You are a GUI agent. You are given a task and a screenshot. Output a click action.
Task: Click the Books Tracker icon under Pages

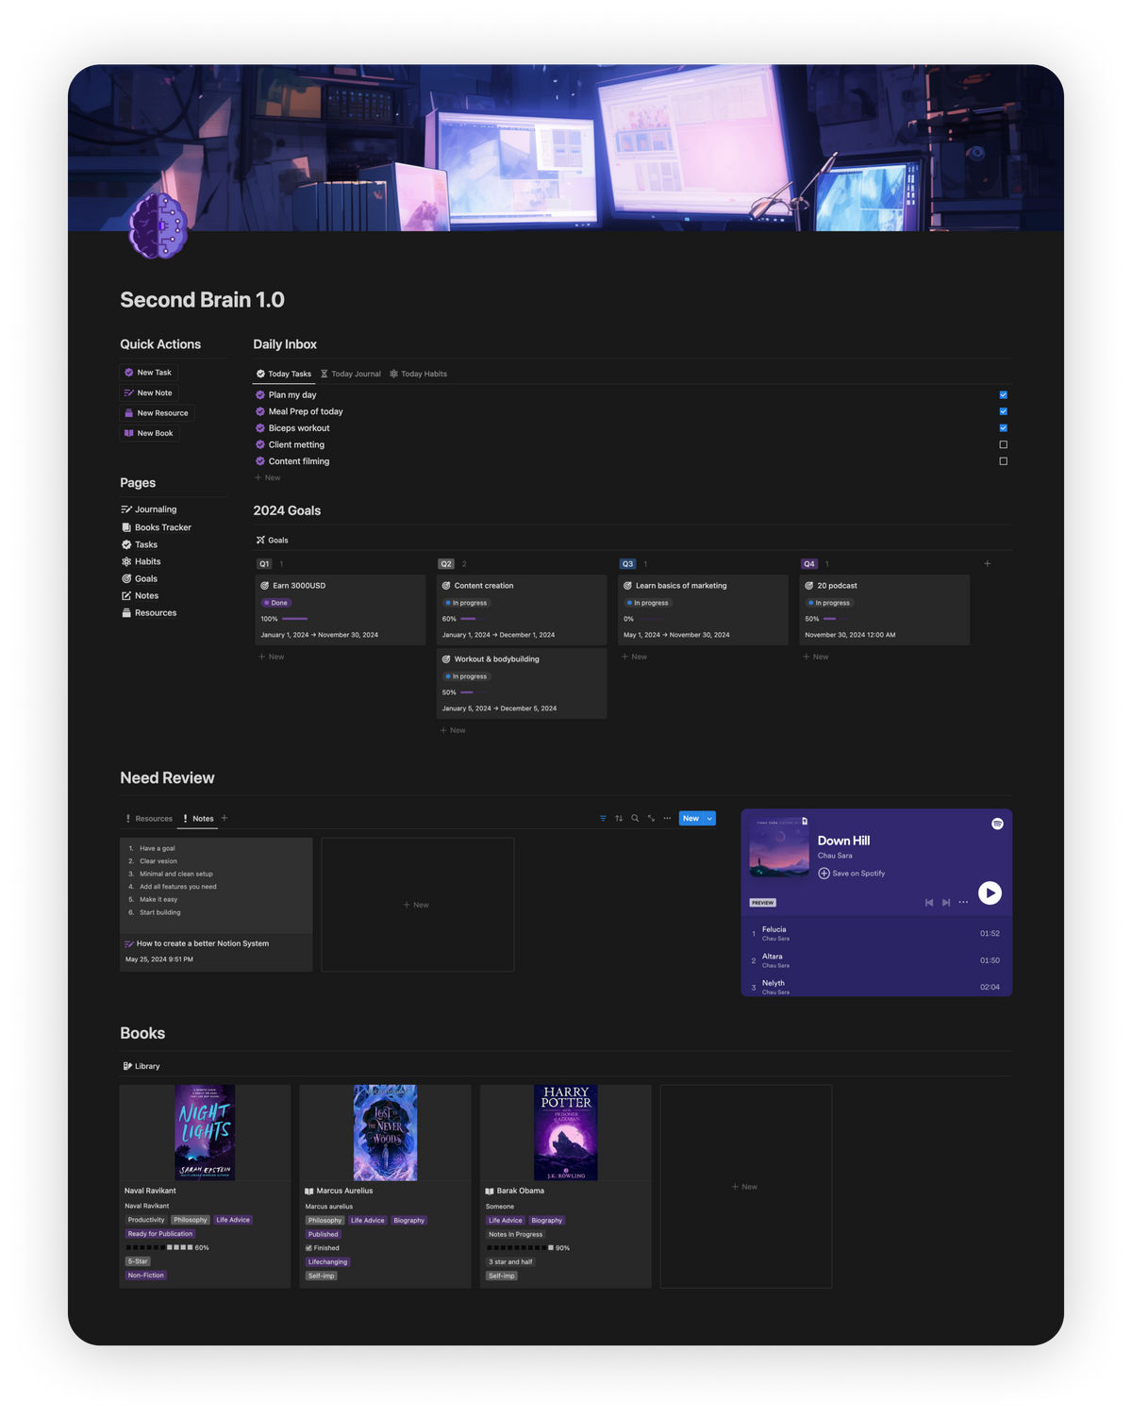tap(126, 527)
